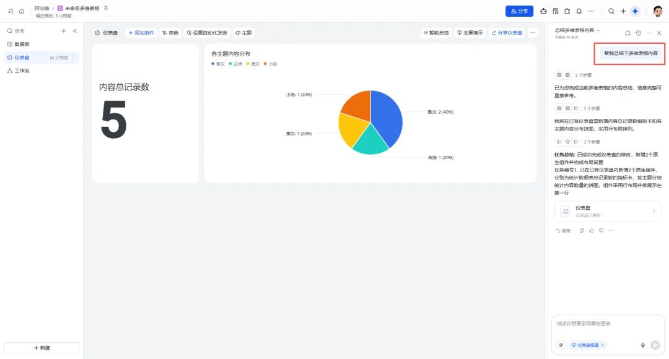Collapse the left sidebar
669x359 pixels.
(75, 31)
